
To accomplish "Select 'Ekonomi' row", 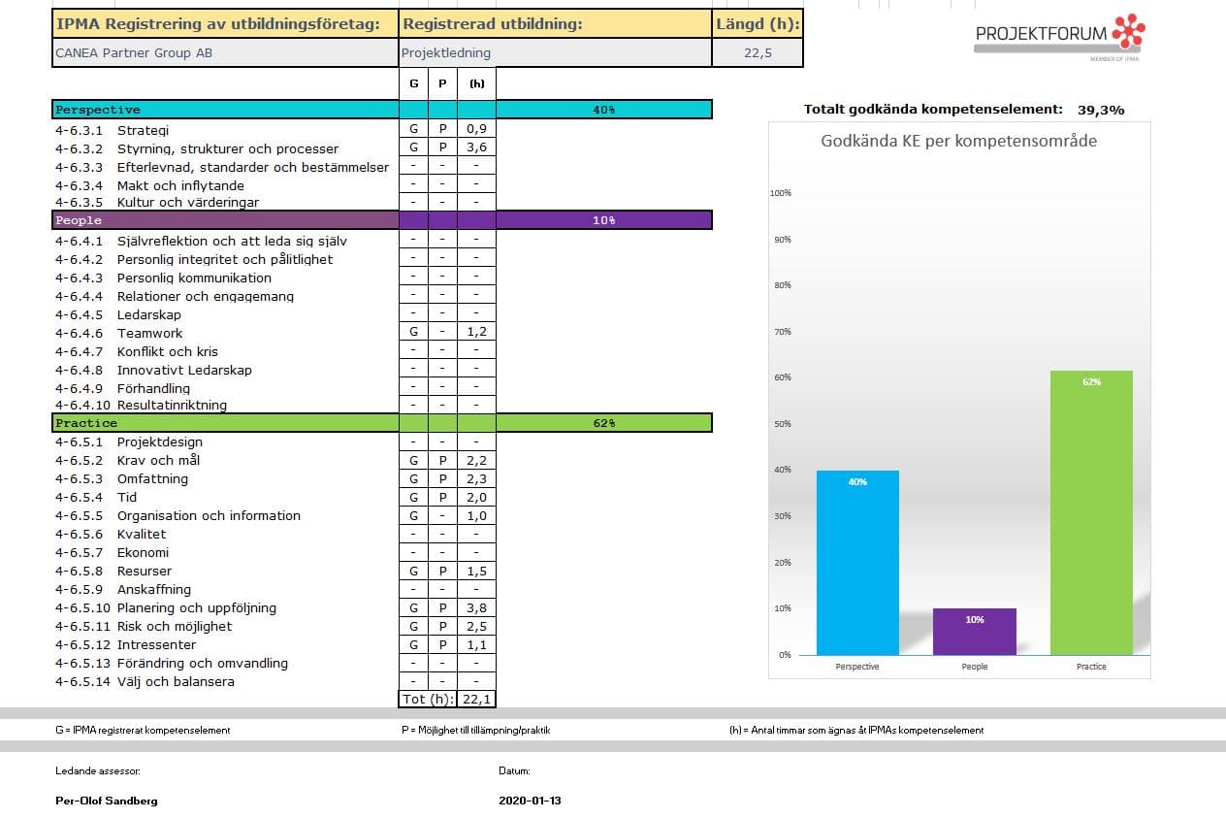I will [143, 552].
